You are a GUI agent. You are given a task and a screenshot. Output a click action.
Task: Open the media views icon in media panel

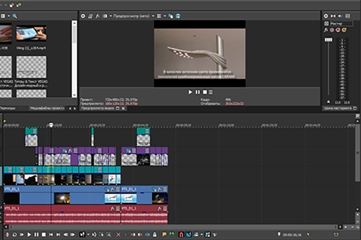(3, 16)
